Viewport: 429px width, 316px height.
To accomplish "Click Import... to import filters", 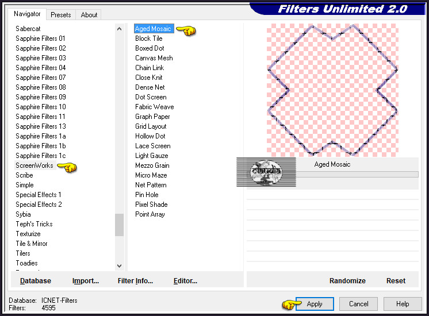I will point(86,281).
